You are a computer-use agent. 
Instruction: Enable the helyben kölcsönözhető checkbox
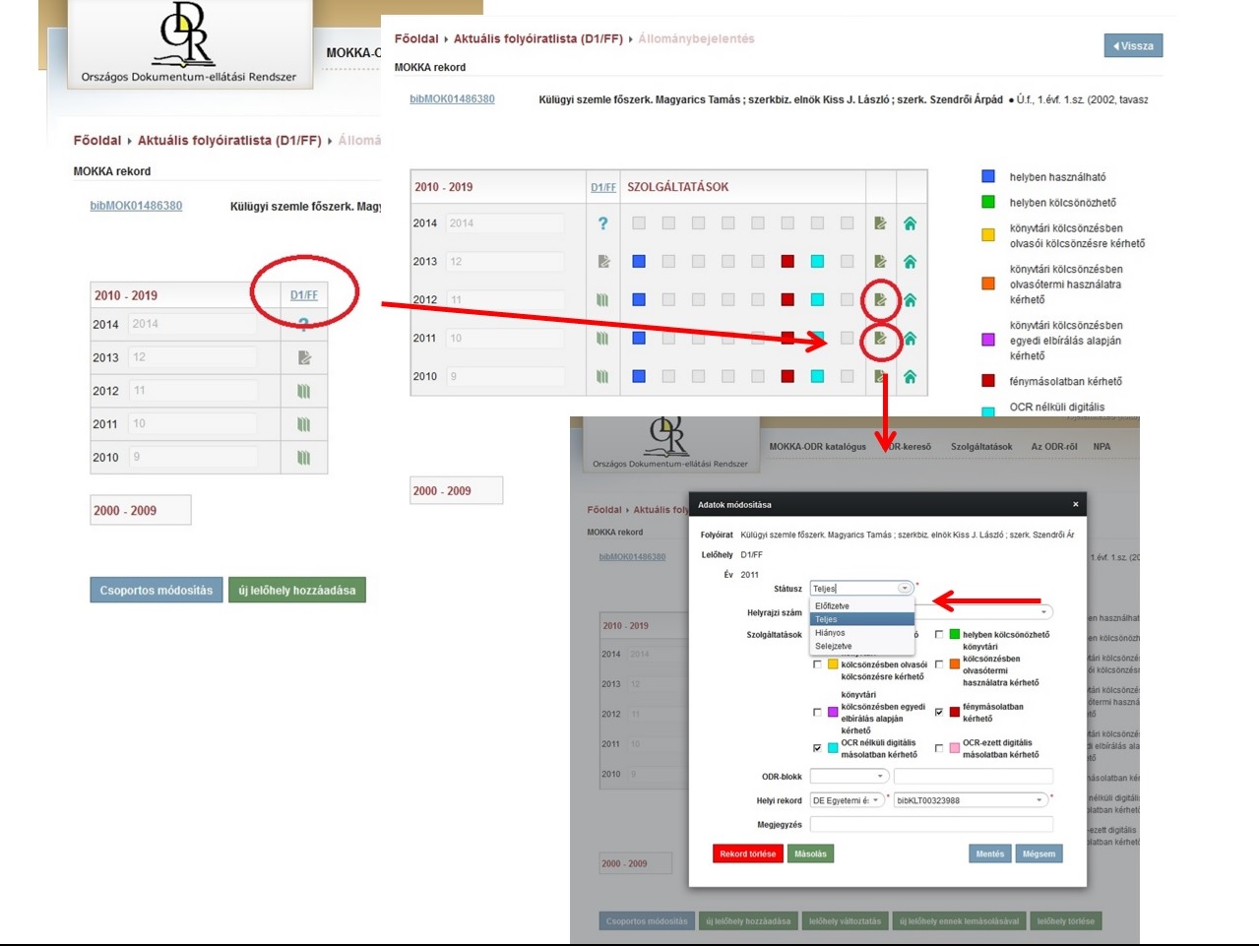coord(939,635)
